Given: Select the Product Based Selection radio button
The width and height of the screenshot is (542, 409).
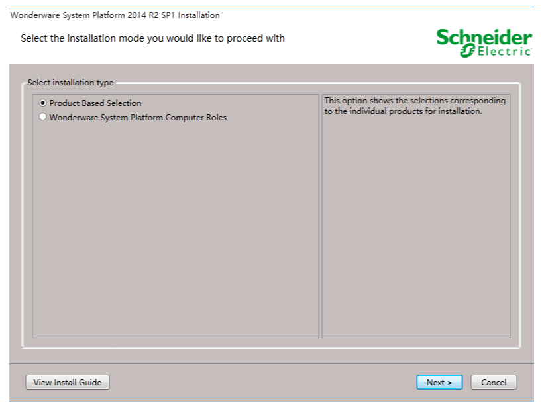Looking at the screenshot, I should (42, 103).
